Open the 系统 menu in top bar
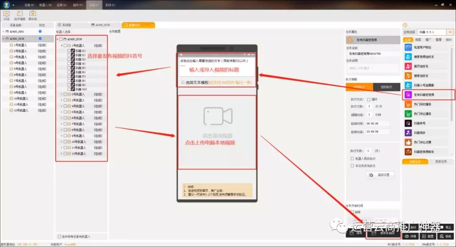Image resolution: width=456 pixels, height=247 pixels. (x=110, y=5)
